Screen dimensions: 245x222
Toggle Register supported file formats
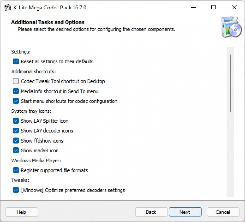coord(16,170)
